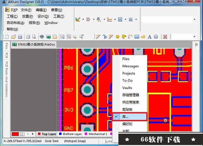Open the PCB side panel tab
The image size is (203, 146).
6,55
